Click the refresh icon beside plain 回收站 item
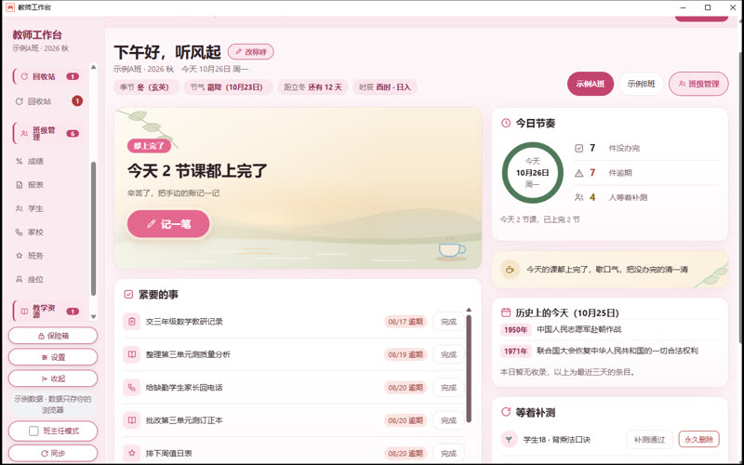Screen dimensions: 744x465 pos(19,101)
